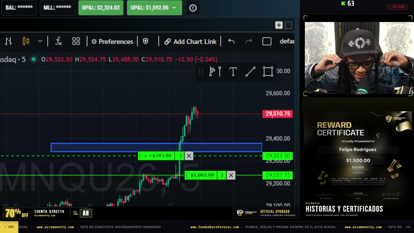Select the blue rectangle zone on chart
414x233 pixels.
point(157,148)
